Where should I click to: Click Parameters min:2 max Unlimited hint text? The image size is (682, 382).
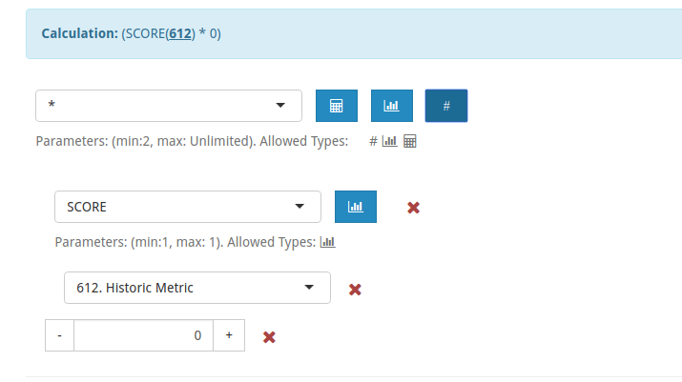click(192, 141)
